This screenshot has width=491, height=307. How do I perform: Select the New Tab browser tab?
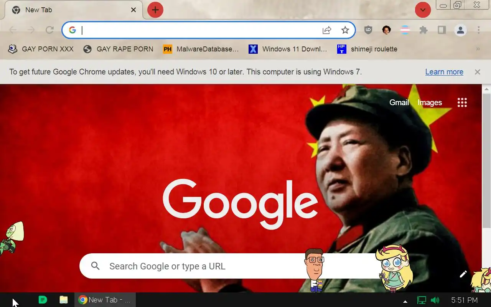pyautogui.click(x=74, y=10)
